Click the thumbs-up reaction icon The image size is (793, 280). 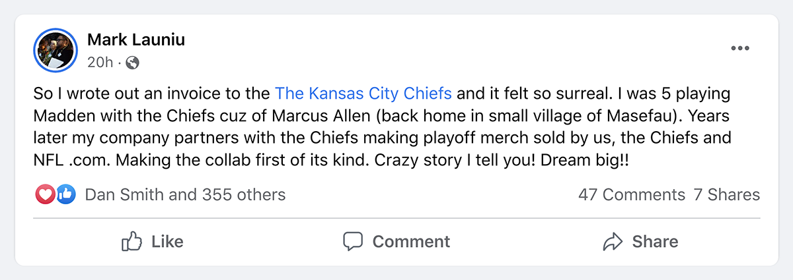click(x=65, y=194)
